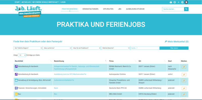Open 'Was für ein Praktikum?' dropdown
202x100 pixels.
coord(86,48)
